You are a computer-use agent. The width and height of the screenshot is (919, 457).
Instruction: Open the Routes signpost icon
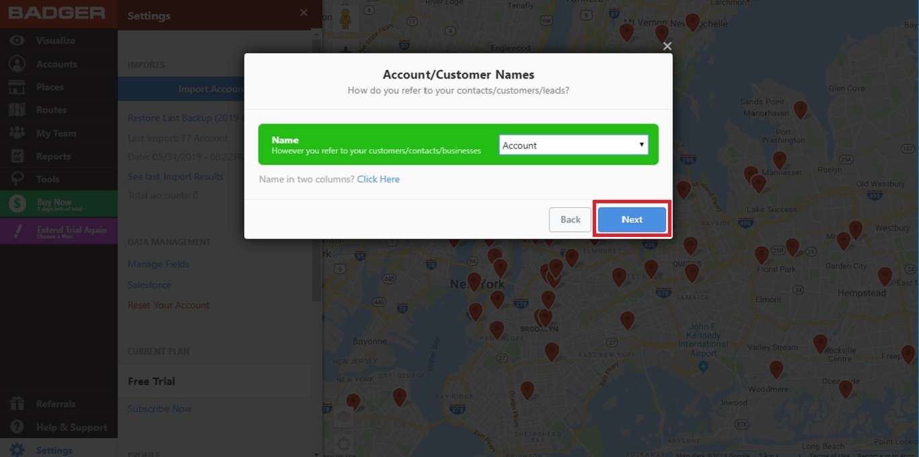coord(17,110)
